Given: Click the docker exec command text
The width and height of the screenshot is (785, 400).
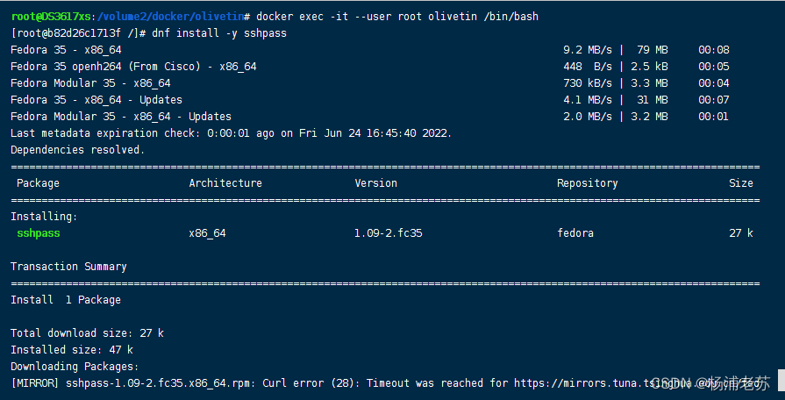Looking at the screenshot, I should pyautogui.click(x=397, y=17).
